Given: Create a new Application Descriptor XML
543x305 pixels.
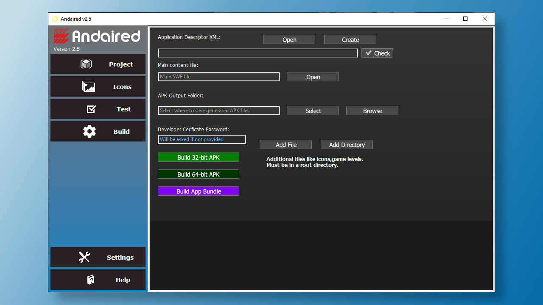Looking at the screenshot, I should point(350,39).
